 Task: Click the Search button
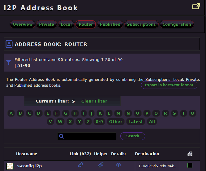tap(133, 136)
